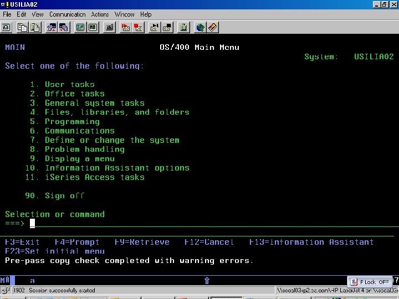The width and height of the screenshot is (399, 299).
Task: Open the Actions menu
Action: 100,14
